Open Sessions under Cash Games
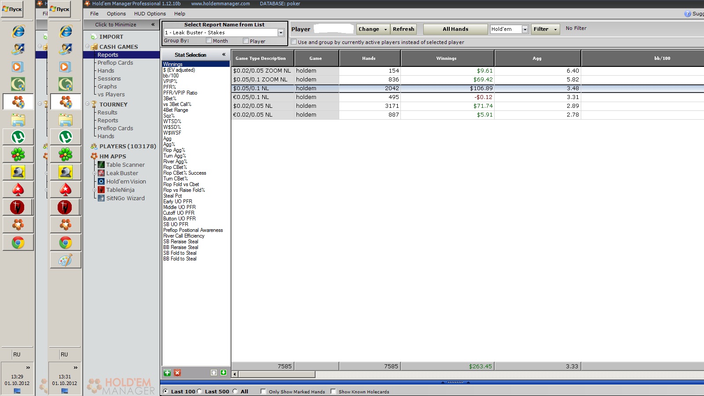704x396 pixels. (109, 78)
